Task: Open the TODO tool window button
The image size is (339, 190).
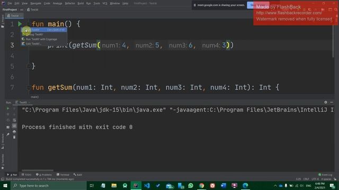Action: click(x=26, y=175)
